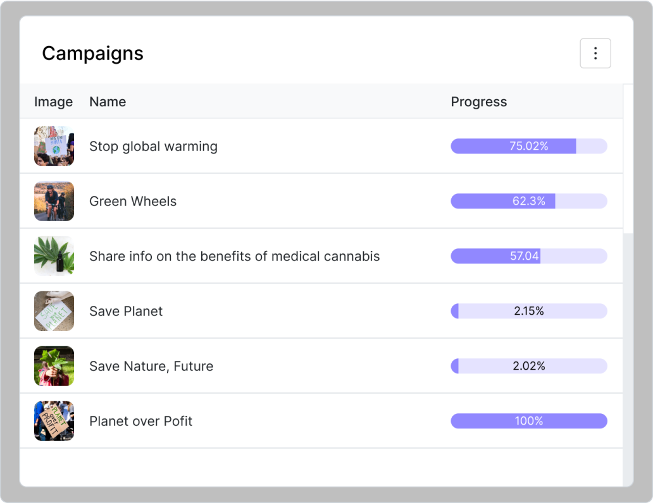Image resolution: width=653 pixels, height=503 pixels.
Task: Click the 75.02% progress bar
Action: coord(528,146)
